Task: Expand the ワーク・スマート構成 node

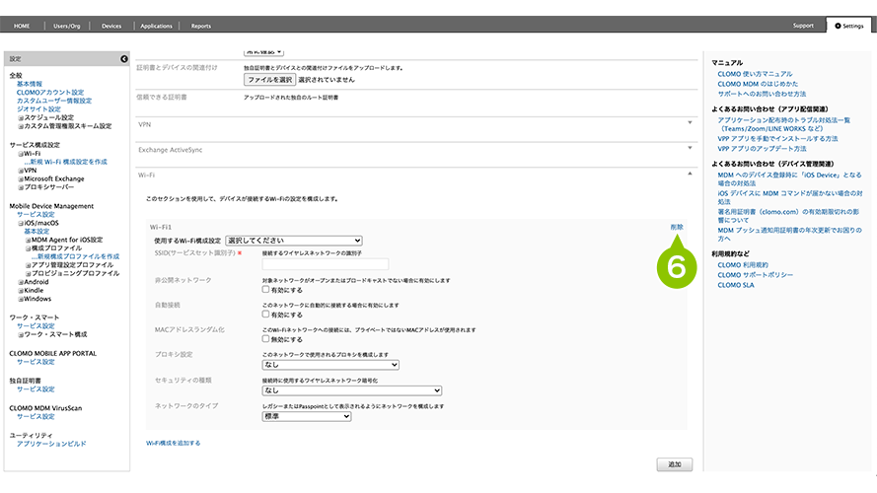Action: click(21, 335)
